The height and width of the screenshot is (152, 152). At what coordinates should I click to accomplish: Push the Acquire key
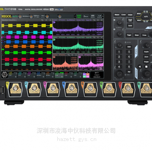[x=146, y=52]
